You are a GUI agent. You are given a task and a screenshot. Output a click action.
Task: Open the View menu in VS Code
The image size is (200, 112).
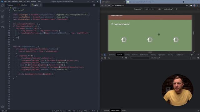click(x=21, y=2)
